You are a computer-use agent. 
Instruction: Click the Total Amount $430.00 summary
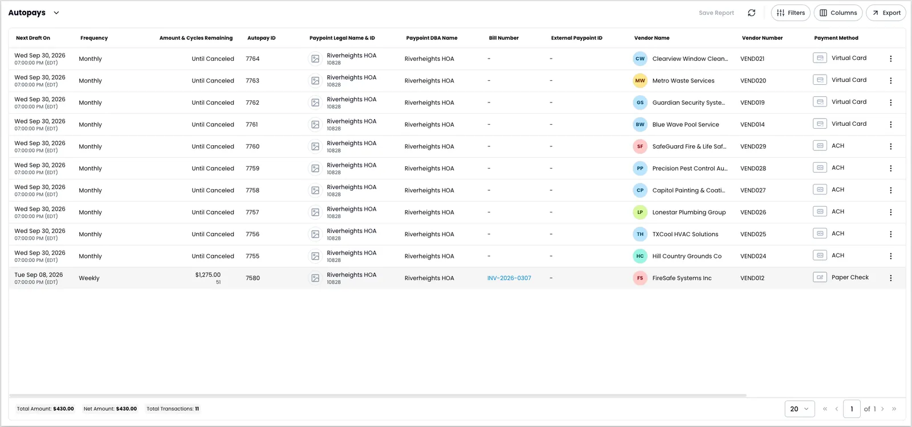tap(46, 409)
